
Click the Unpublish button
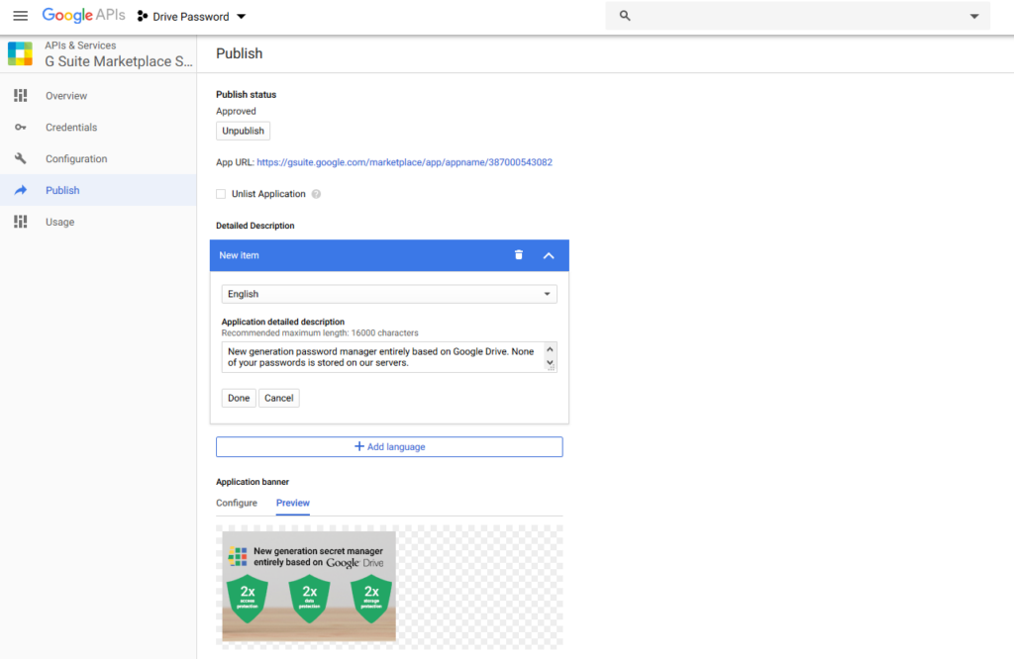[244, 131]
